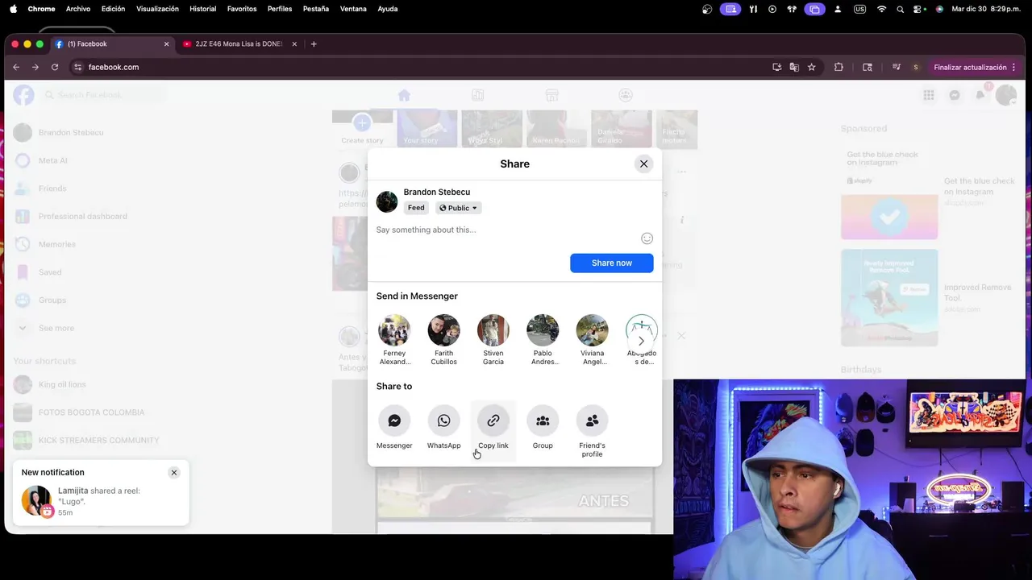The width and height of the screenshot is (1032, 580).
Task: Open Control Center in menu bar
Action: point(919,9)
